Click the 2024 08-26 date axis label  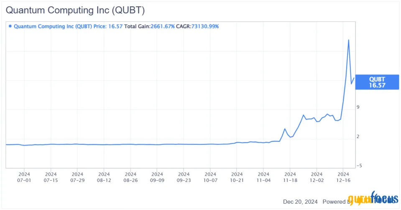click(x=131, y=177)
